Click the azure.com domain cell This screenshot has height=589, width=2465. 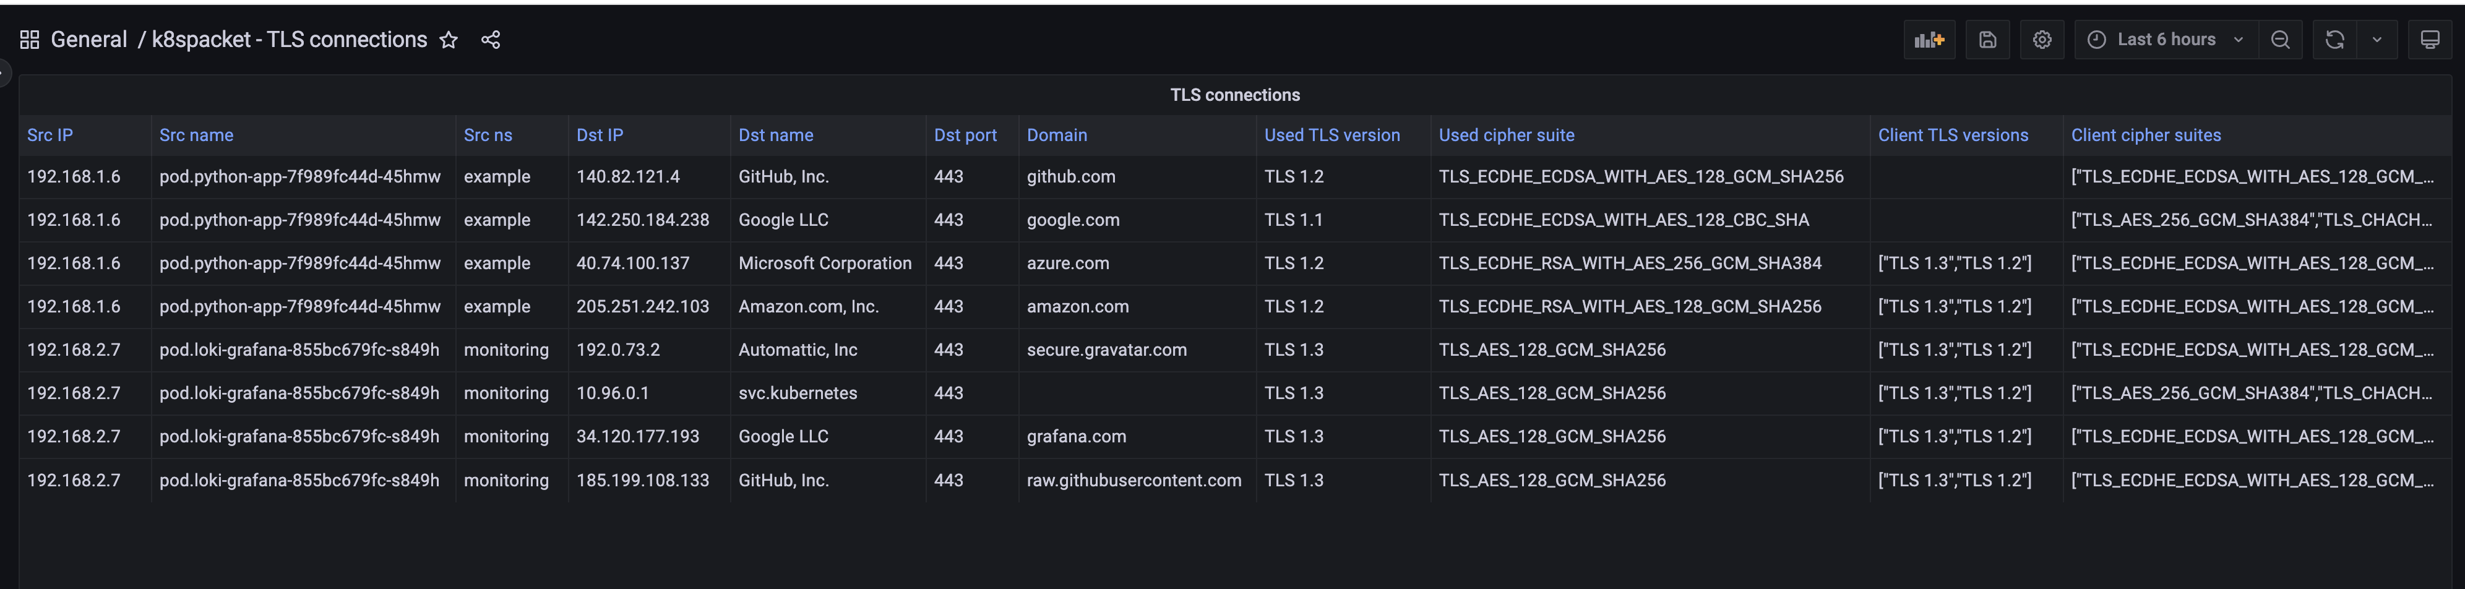pyautogui.click(x=1137, y=263)
